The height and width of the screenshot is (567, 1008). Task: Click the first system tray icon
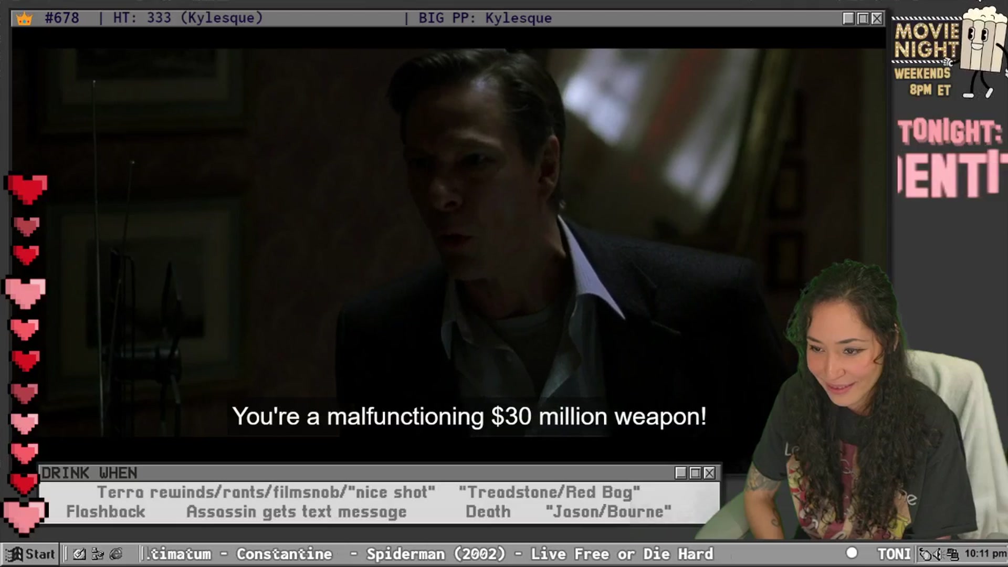click(927, 554)
